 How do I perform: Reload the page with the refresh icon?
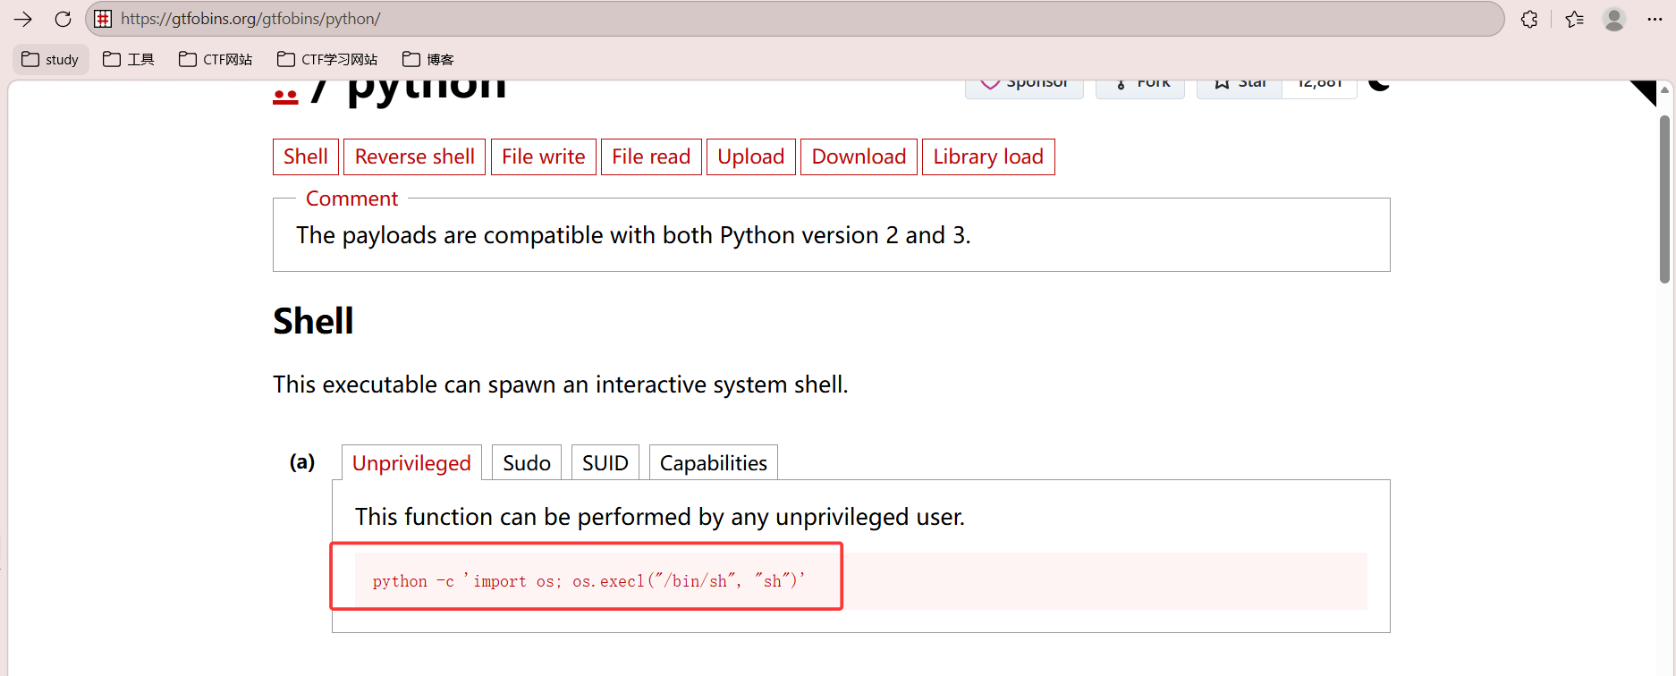(63, 19)
